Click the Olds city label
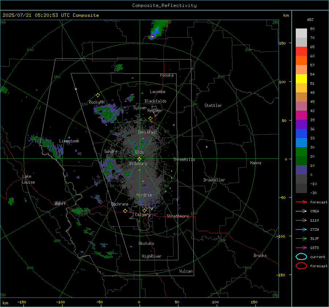 [139, 152]
